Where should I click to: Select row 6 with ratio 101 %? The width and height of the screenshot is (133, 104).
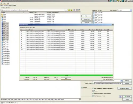coord(66,42)
